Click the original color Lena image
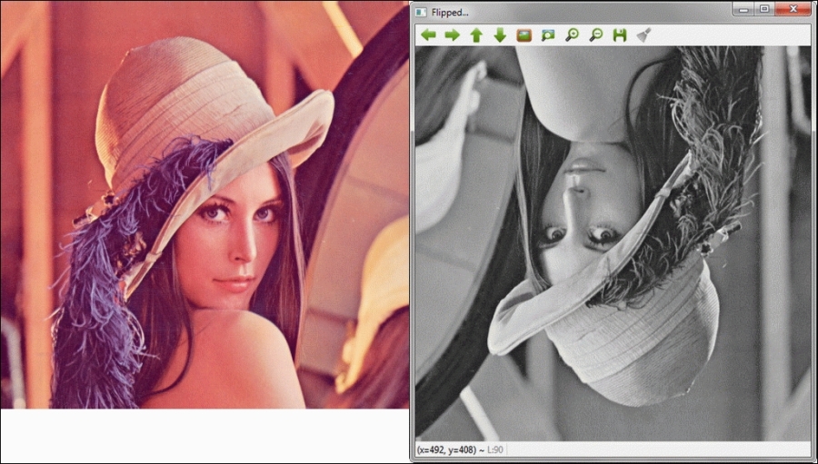Image resolution: width=818 pixels, height=464 pixels. [x=204, y=204]
